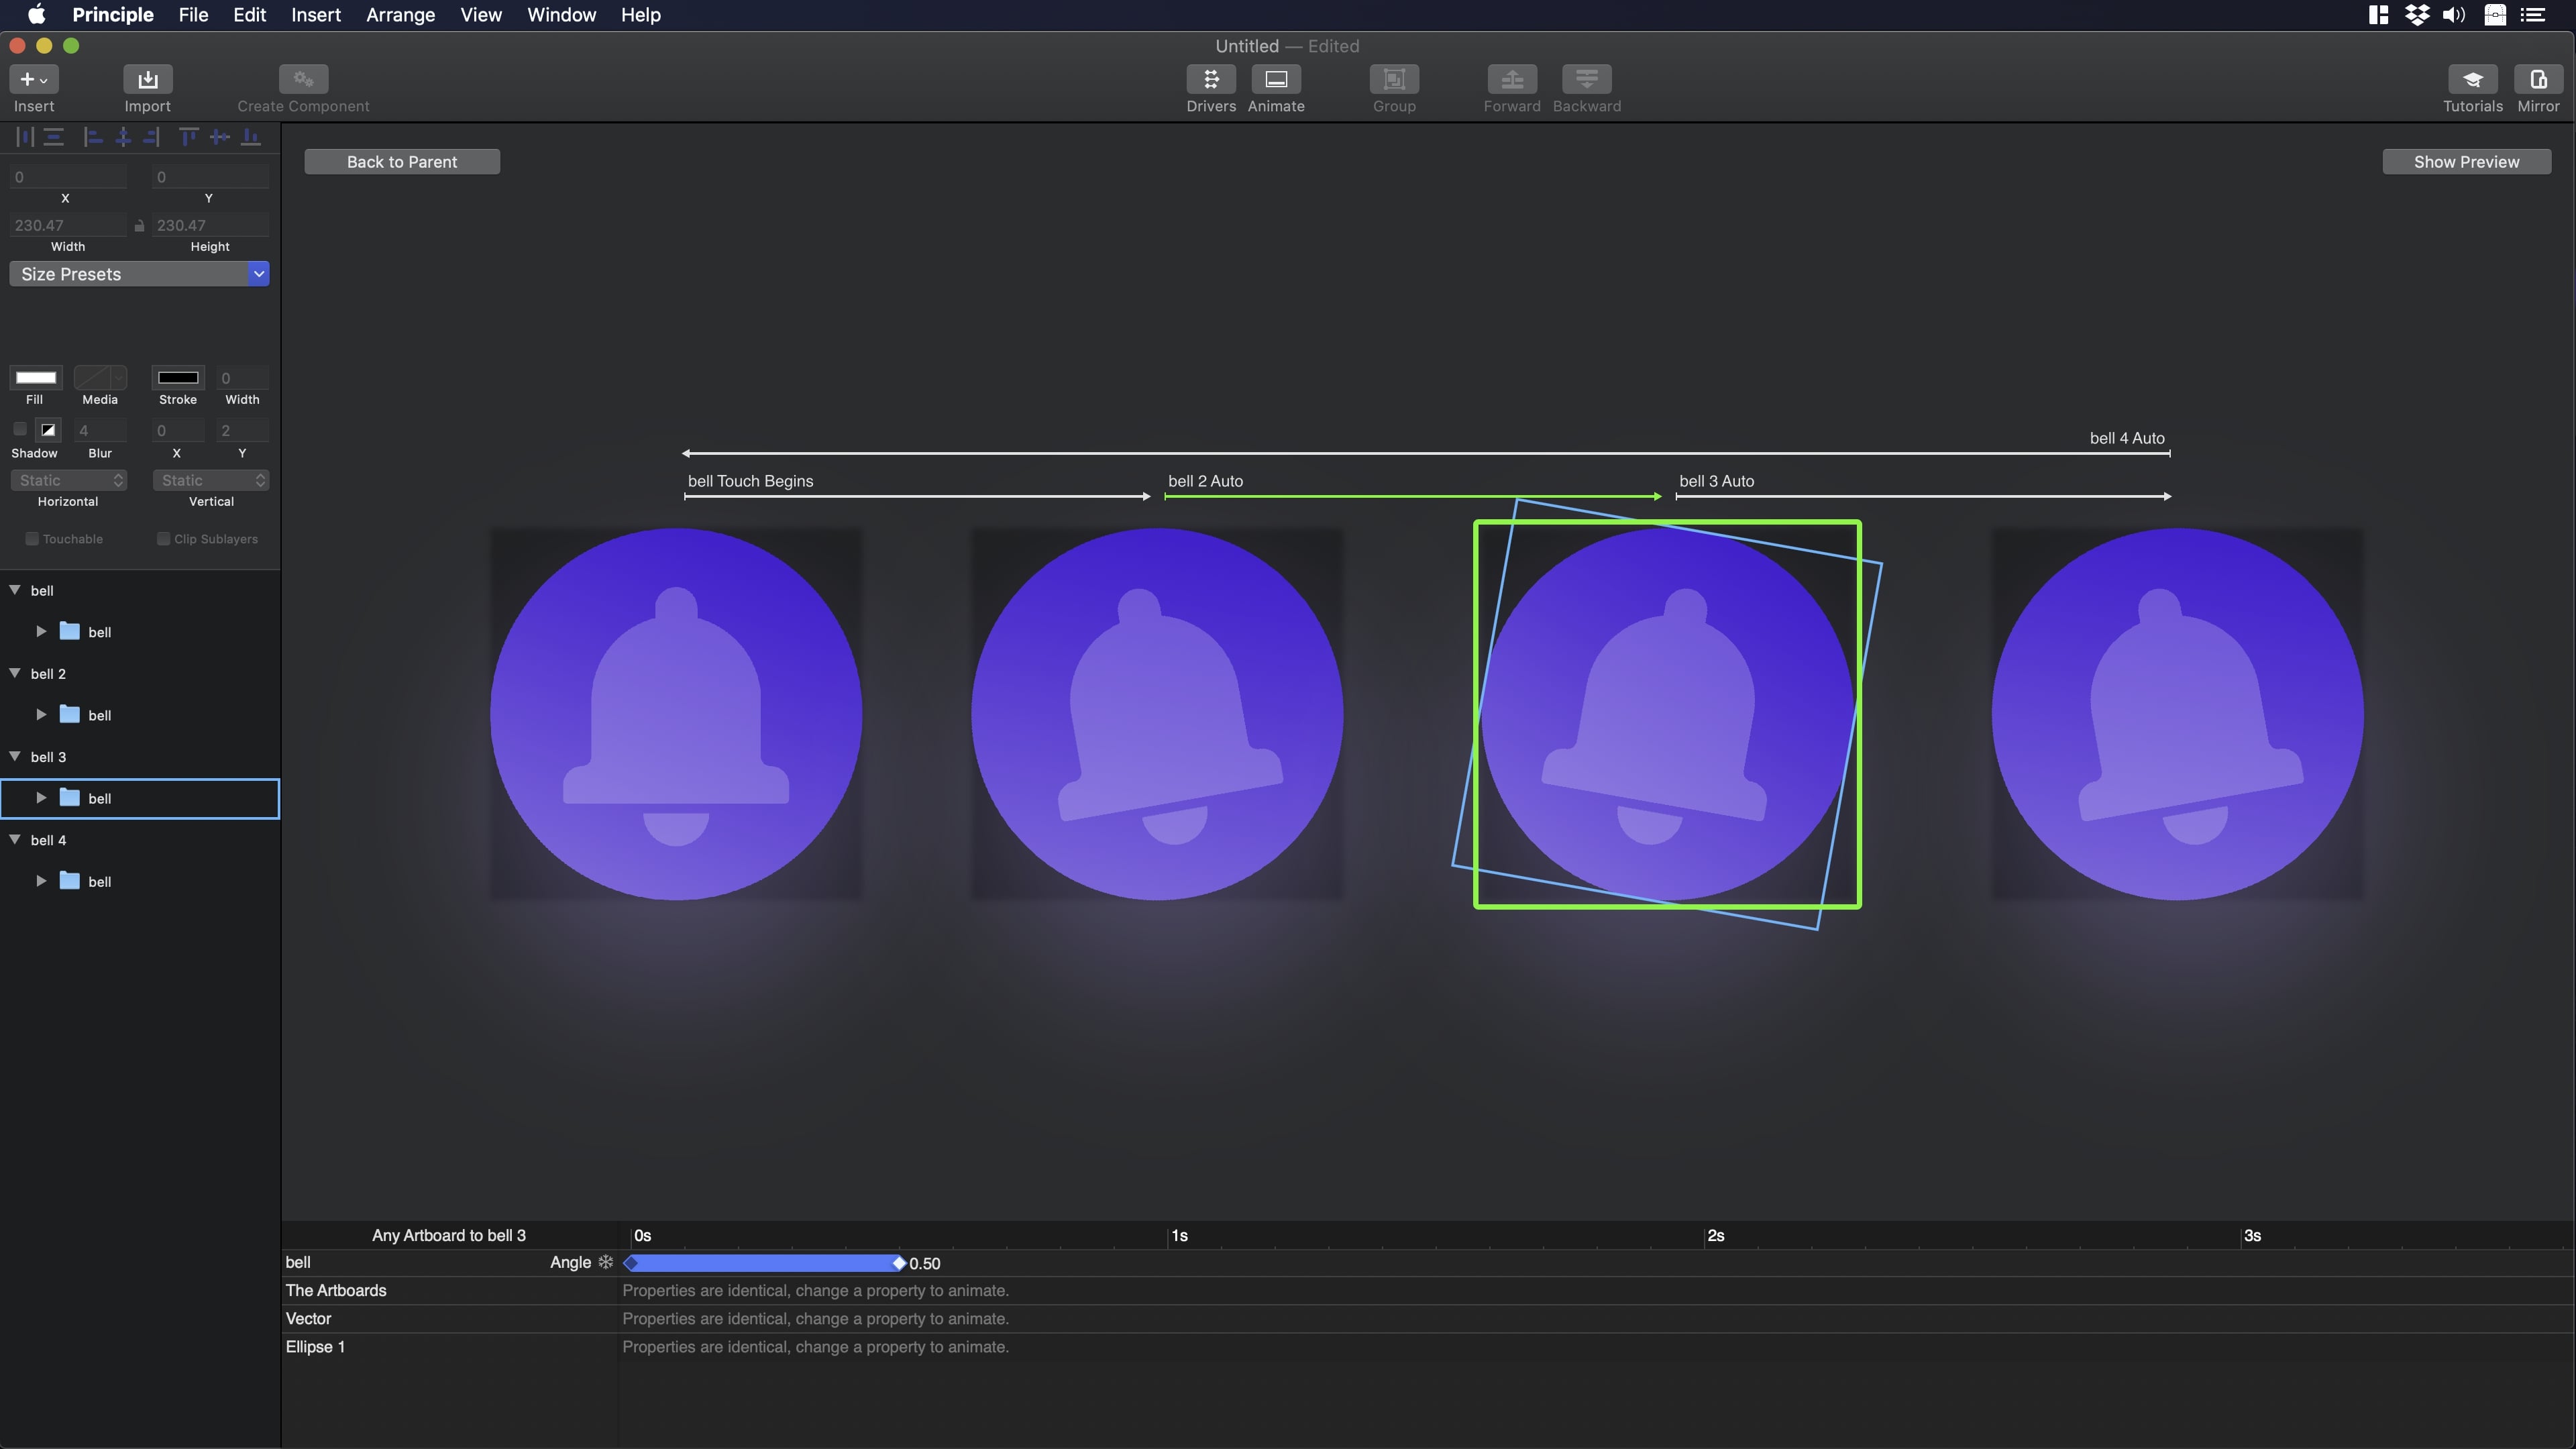Click the align left edges icon
The height and width of the screenshot is (1449, 2576).
tap(93, 137)
